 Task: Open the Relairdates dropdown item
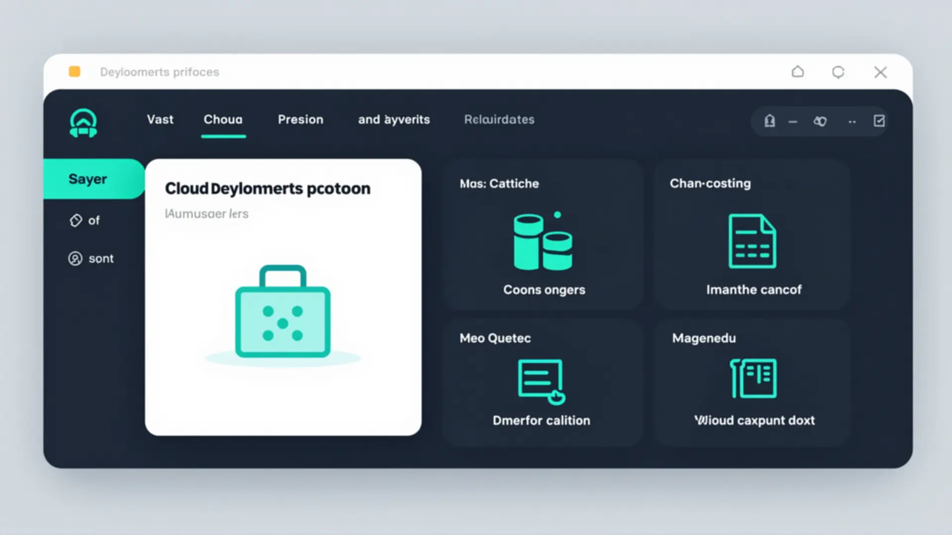(498, 119)
